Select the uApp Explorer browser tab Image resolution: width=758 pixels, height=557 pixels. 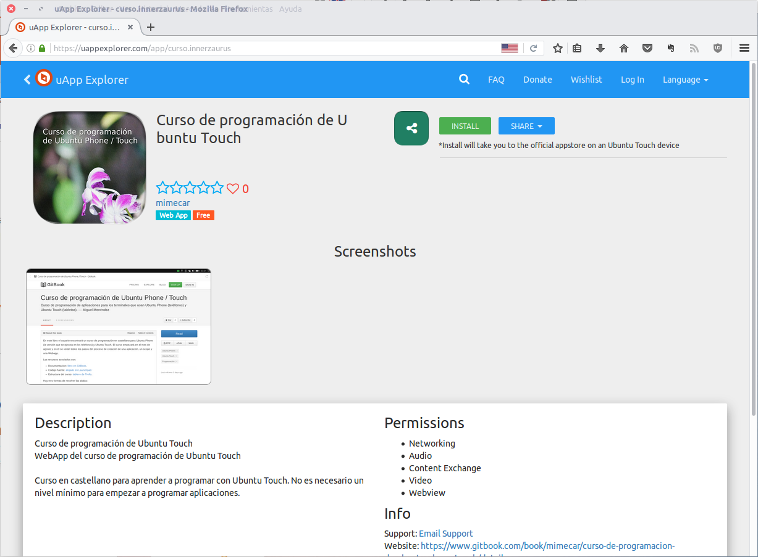point(74,27)
